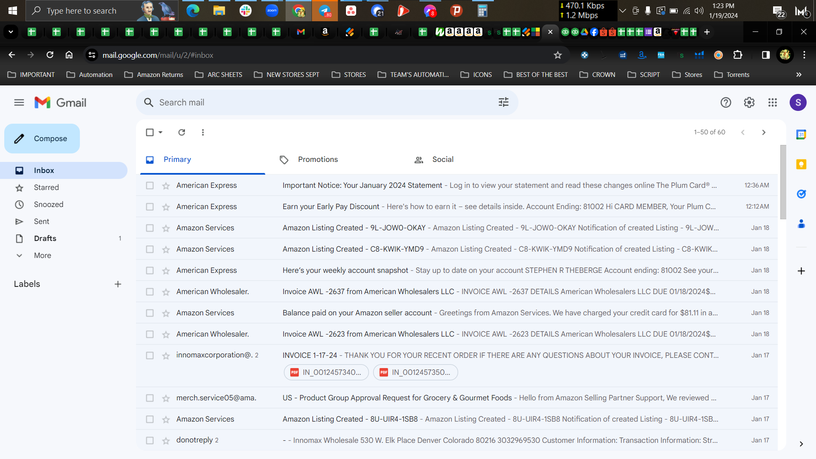
Task: Open Gmail Settings gear icon
Action: tap(749, 102)
